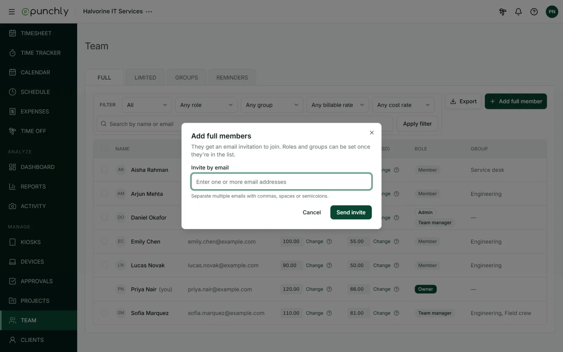Select Sofia Marquez's row checkbox
Screen dimensions: 563x352
point(105,312)
